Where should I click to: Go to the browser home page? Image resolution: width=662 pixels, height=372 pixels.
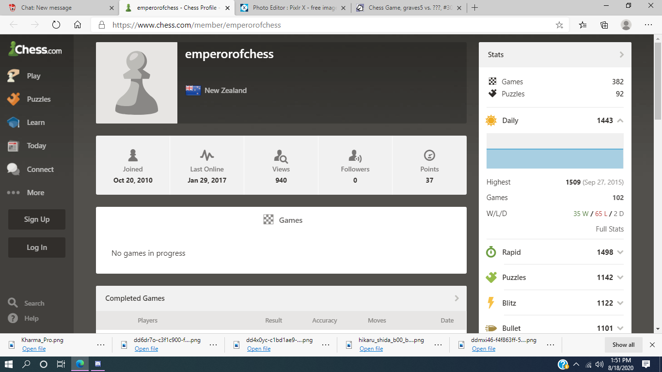coord(78,25)
